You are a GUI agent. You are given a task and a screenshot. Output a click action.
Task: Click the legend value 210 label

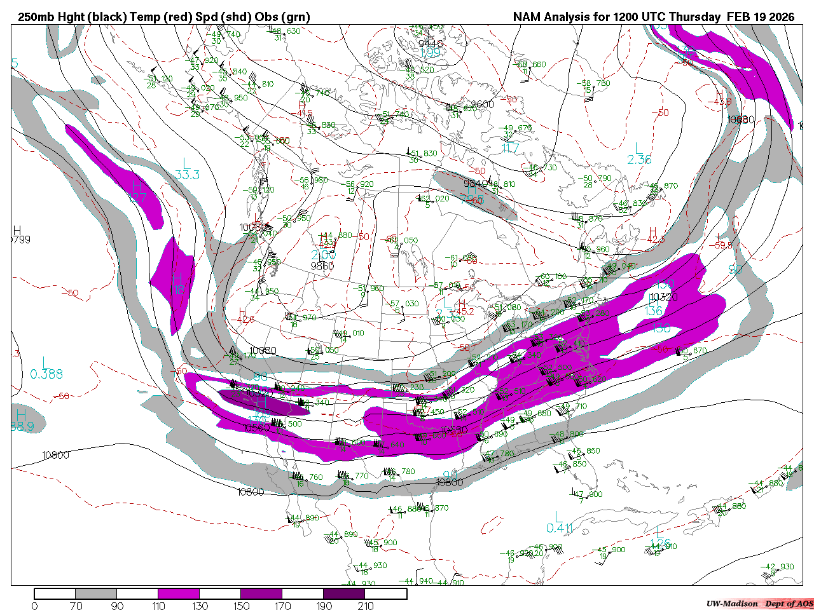(366, 606)
